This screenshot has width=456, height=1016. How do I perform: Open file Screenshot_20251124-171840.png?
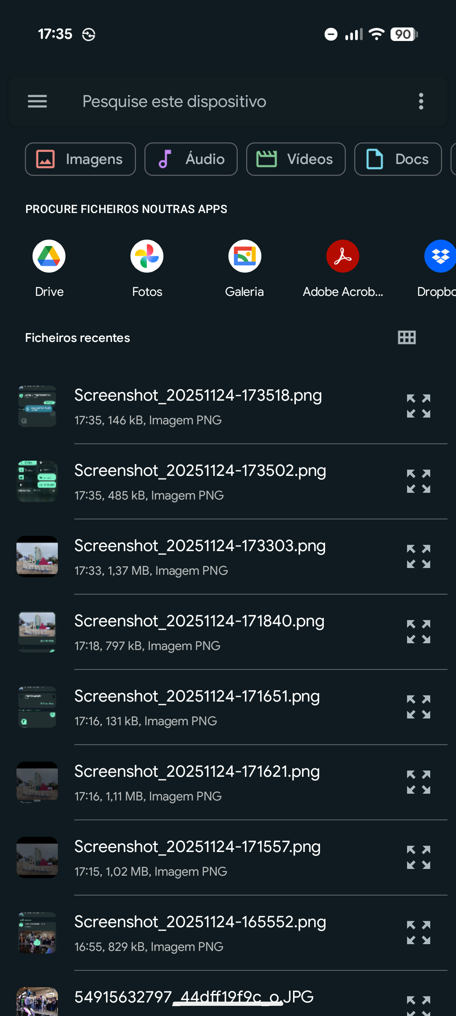point(199,632)
